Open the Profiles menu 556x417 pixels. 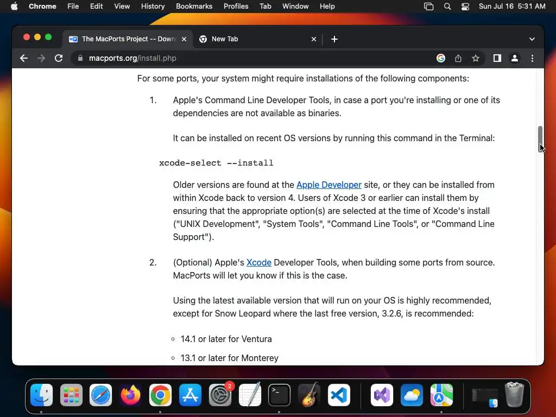point(236,7)
